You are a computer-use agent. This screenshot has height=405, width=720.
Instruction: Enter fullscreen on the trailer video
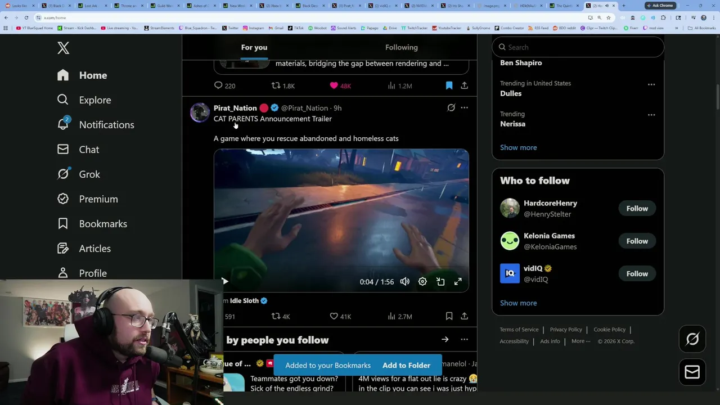click(x=458, y=281)
